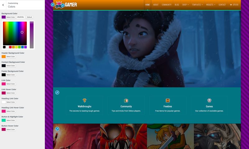Open the edit pencil in the teal features section
Image resolution: width=249 pixels, height=149 pixels.
pyautogui.click(x=57, y=93)
